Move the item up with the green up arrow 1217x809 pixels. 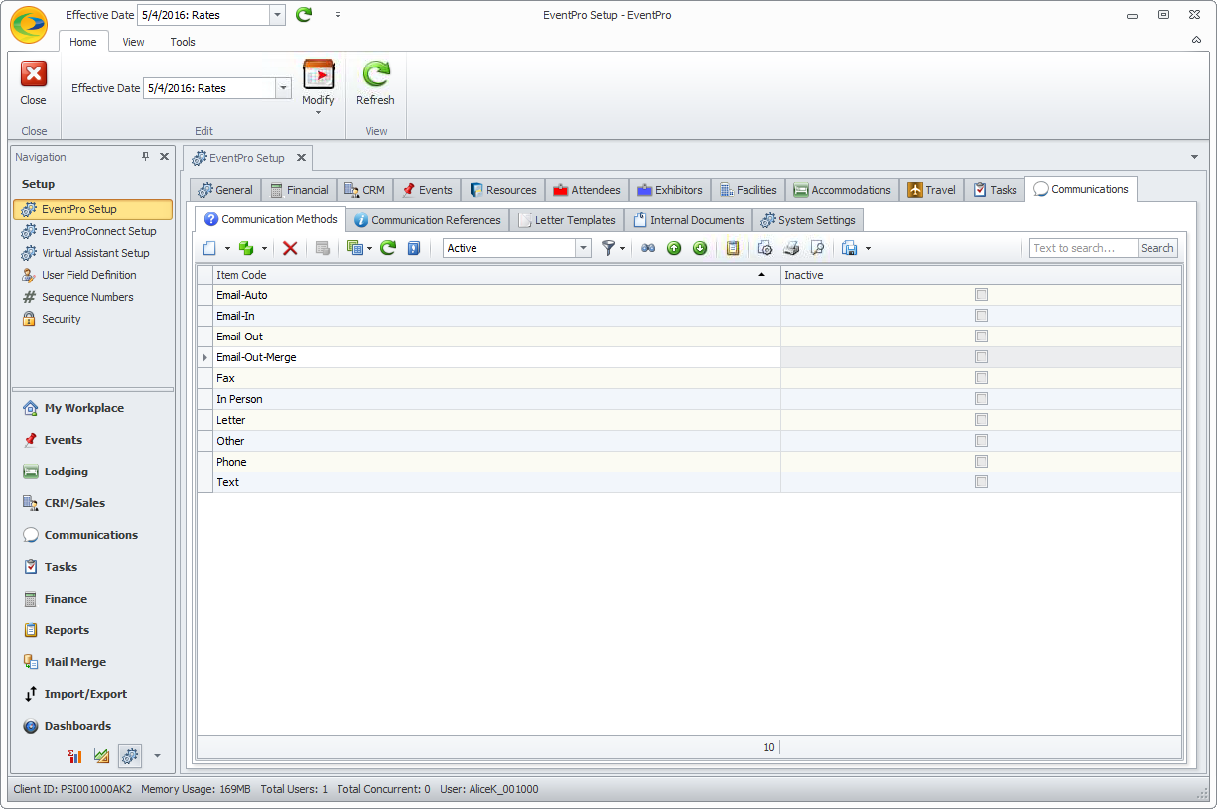[674, 248]
